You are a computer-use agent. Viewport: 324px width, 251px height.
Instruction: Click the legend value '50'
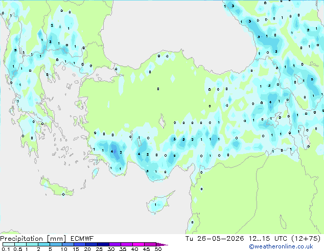158,249
